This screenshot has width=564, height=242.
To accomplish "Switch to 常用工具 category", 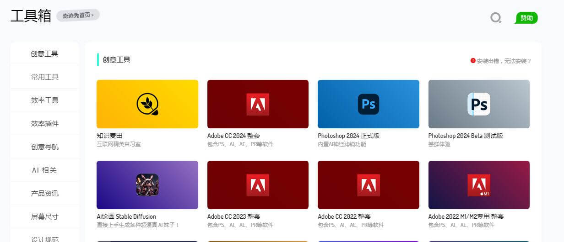I will pyautogui.click(x=44, y=77).
